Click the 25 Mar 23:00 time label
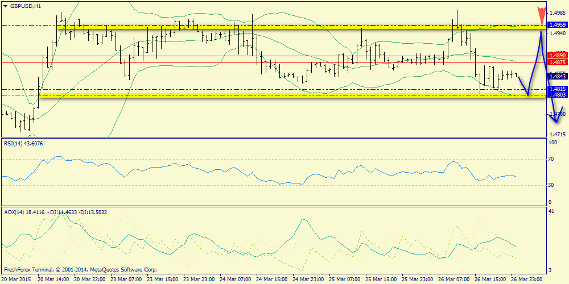Viewport: 569px width, 284px height. tap(417, 279)
